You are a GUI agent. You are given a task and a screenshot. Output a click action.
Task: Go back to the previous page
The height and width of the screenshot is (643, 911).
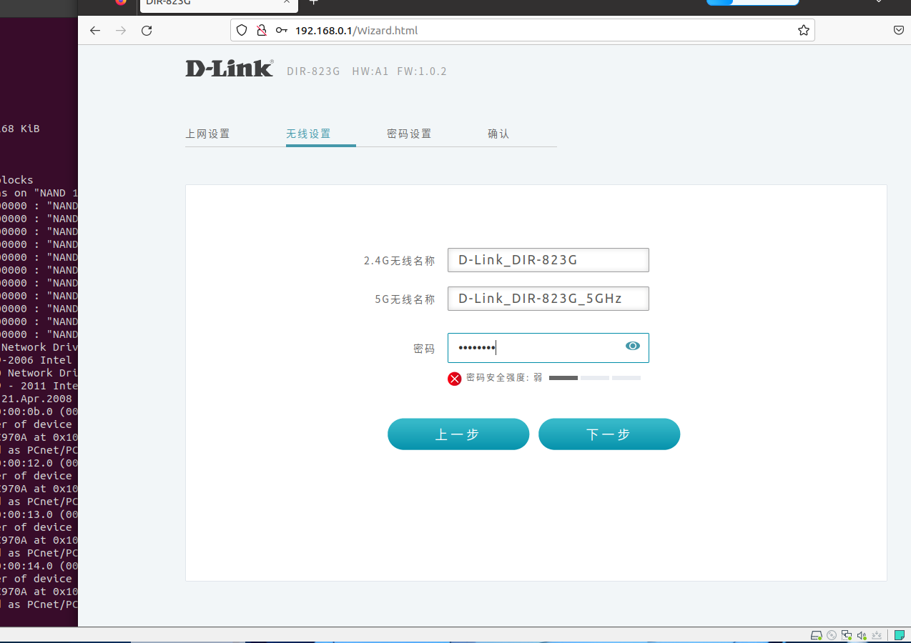click(95, 31)
